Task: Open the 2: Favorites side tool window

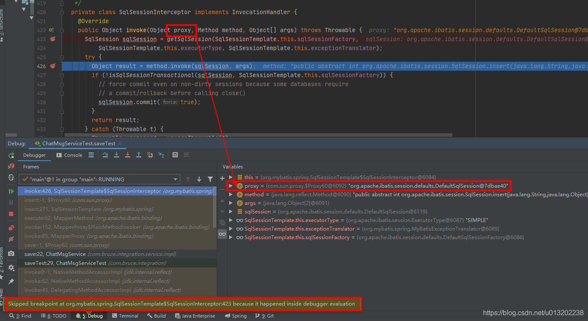Action: [2, 264]
